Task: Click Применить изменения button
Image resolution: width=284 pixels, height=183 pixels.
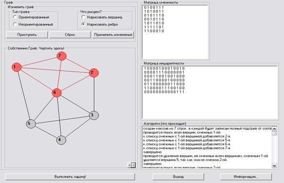Action: coord(113,35)
